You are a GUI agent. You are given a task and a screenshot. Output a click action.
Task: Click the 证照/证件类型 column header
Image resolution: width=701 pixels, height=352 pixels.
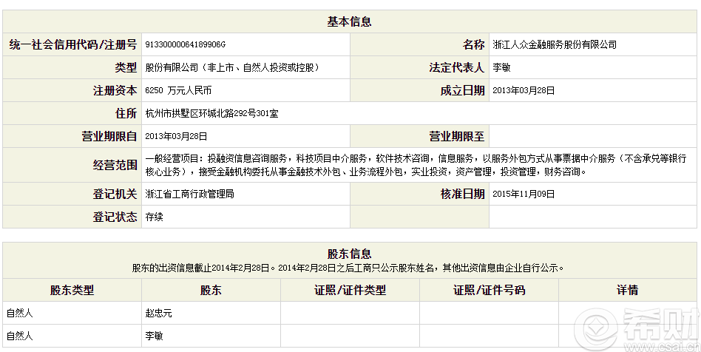(x=350, y=291)
